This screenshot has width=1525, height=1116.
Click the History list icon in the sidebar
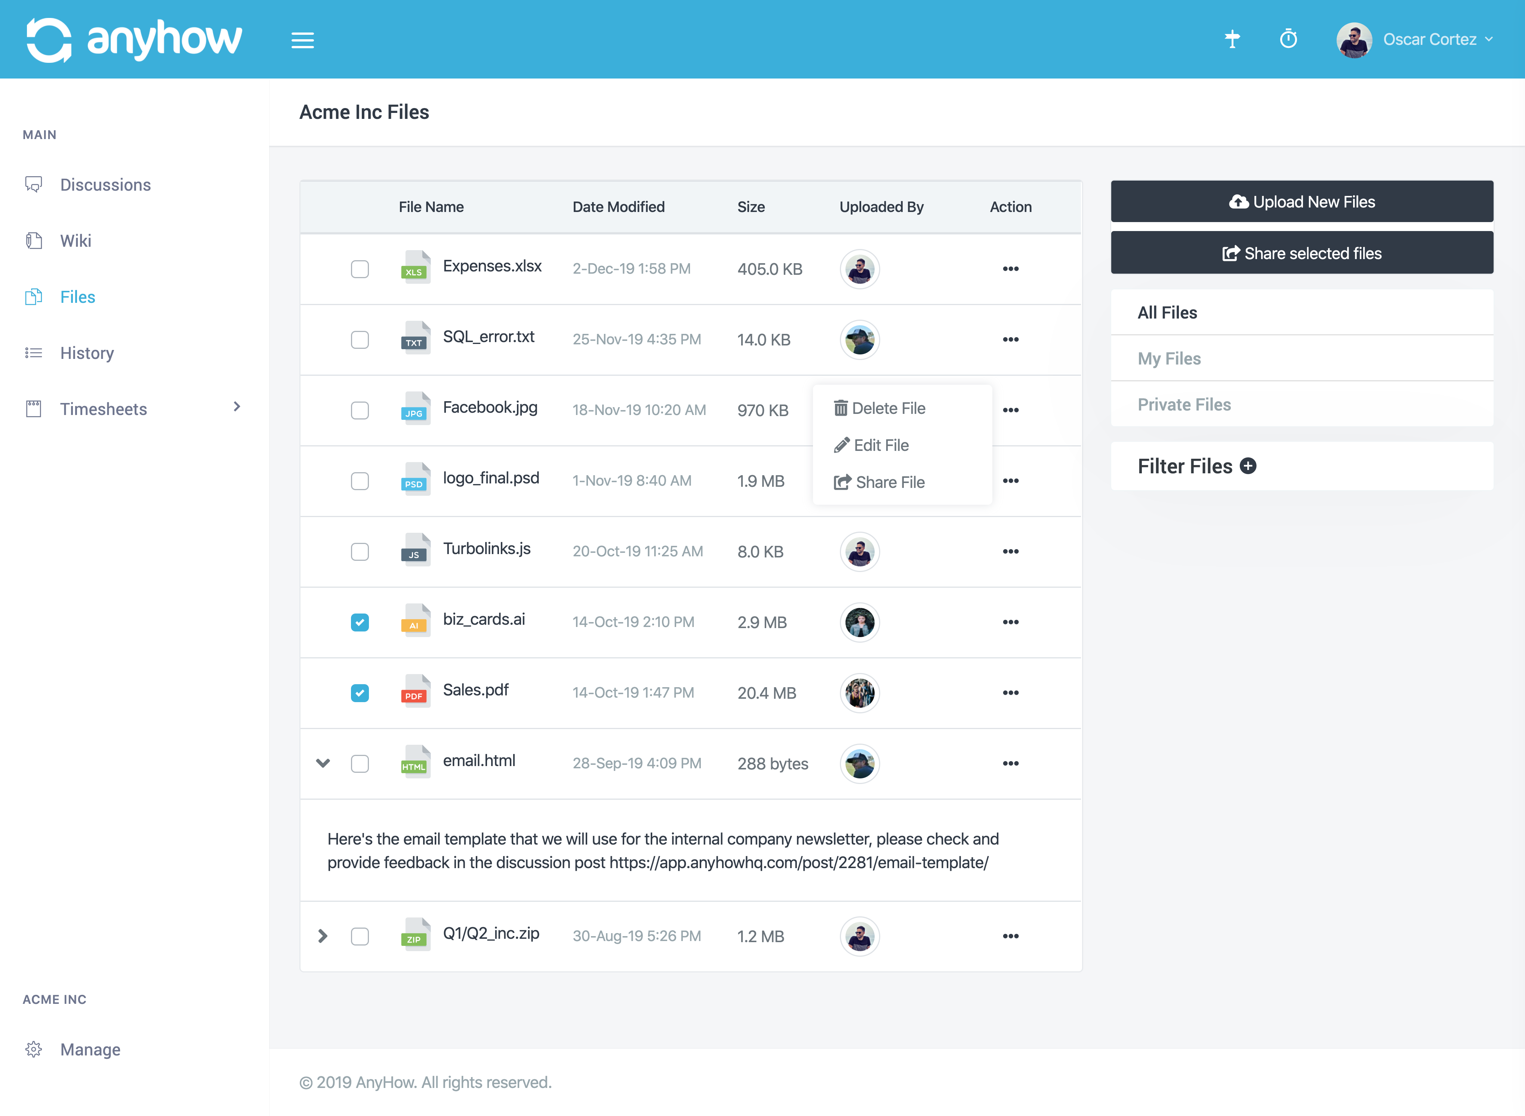click(34, 353)
